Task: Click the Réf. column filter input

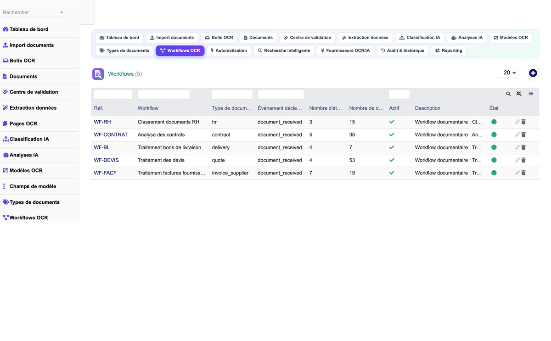Action: click(113, 95)
